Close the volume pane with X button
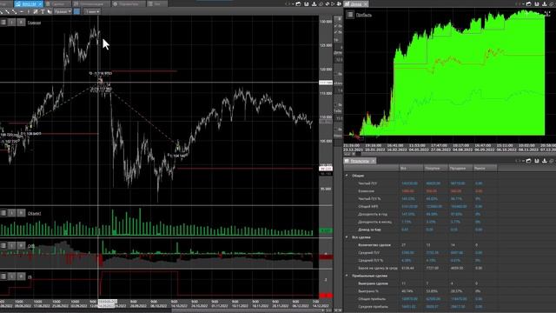 [21, 213]
